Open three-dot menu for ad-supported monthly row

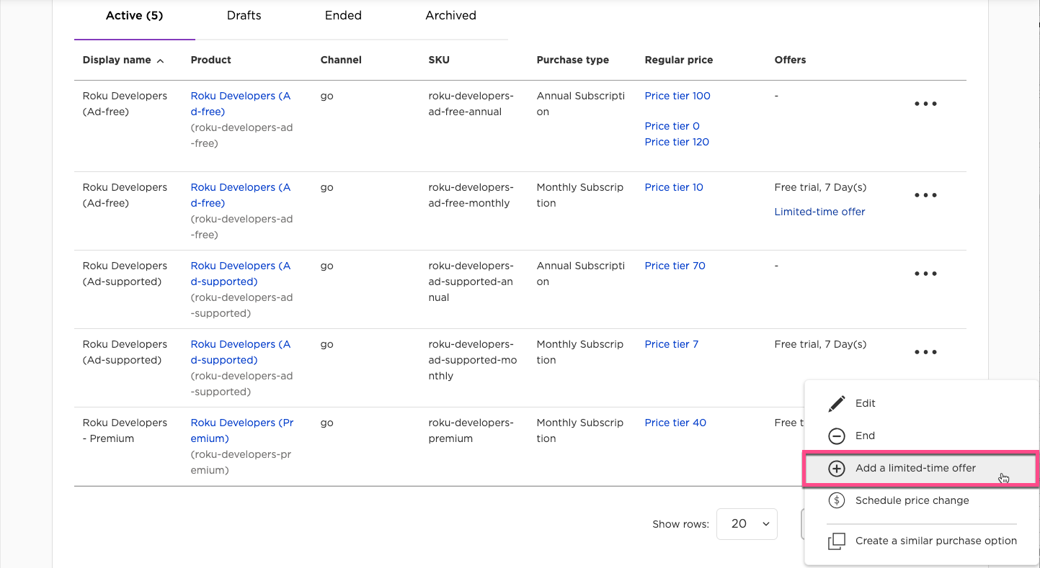pyautogui.click(x=925, y=352)
